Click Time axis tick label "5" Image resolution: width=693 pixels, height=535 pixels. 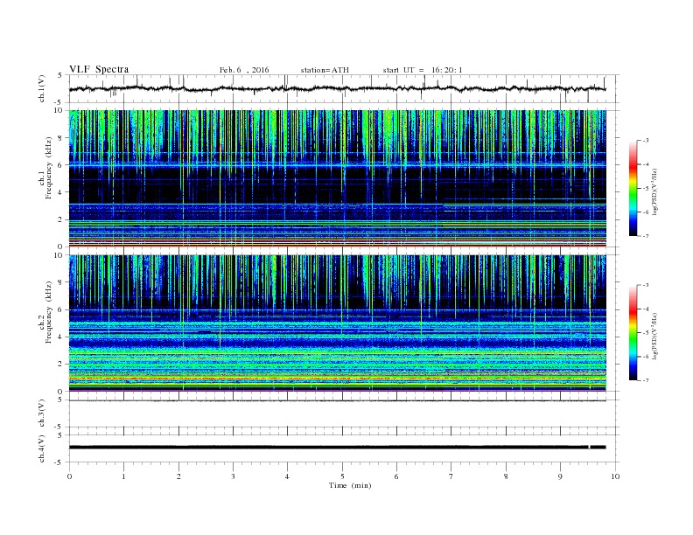pos(342,476)
